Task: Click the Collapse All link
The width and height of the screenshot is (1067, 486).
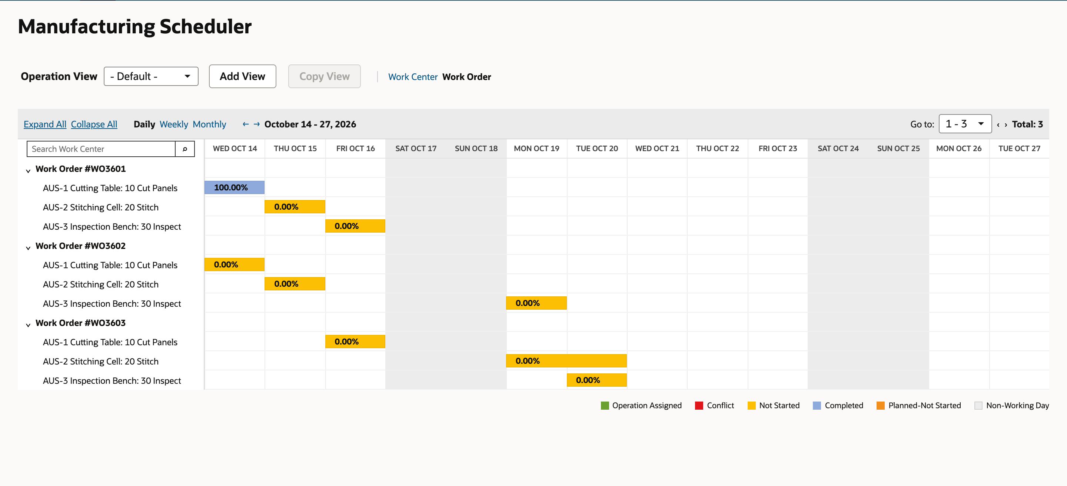Action: (x=94, y=124)
